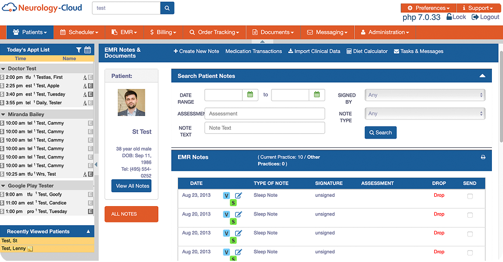
Task: Collapse the Doctor Test appointment group
Action: (3, 69)
